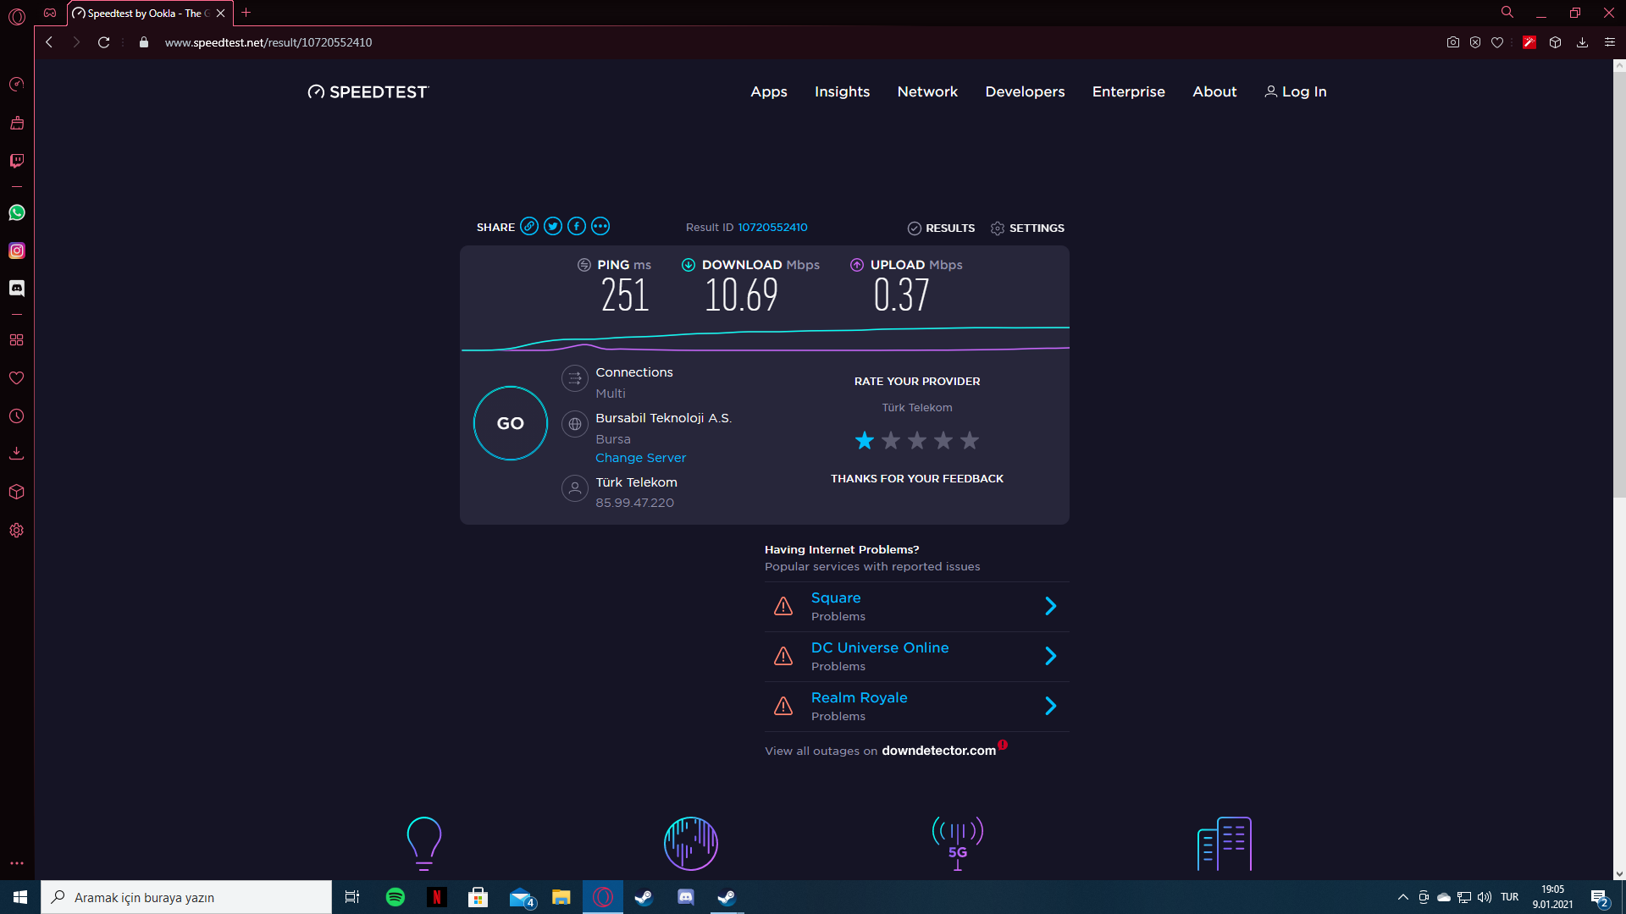1626x914 pixels.
Task: Select the first rating star
Action: click(865, 440)
